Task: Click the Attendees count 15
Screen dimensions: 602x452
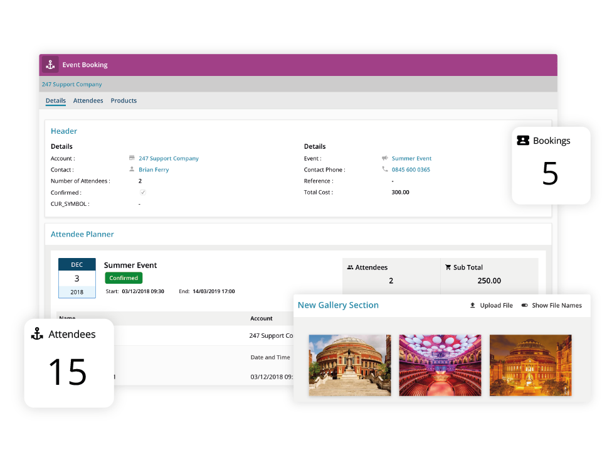Action: coord(68,371)
